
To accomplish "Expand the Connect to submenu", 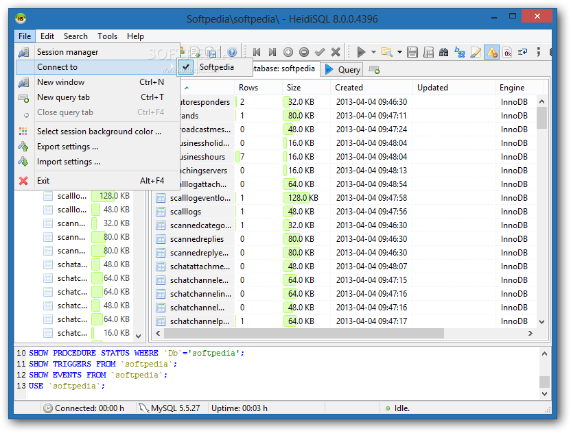I will click(97, 67).
